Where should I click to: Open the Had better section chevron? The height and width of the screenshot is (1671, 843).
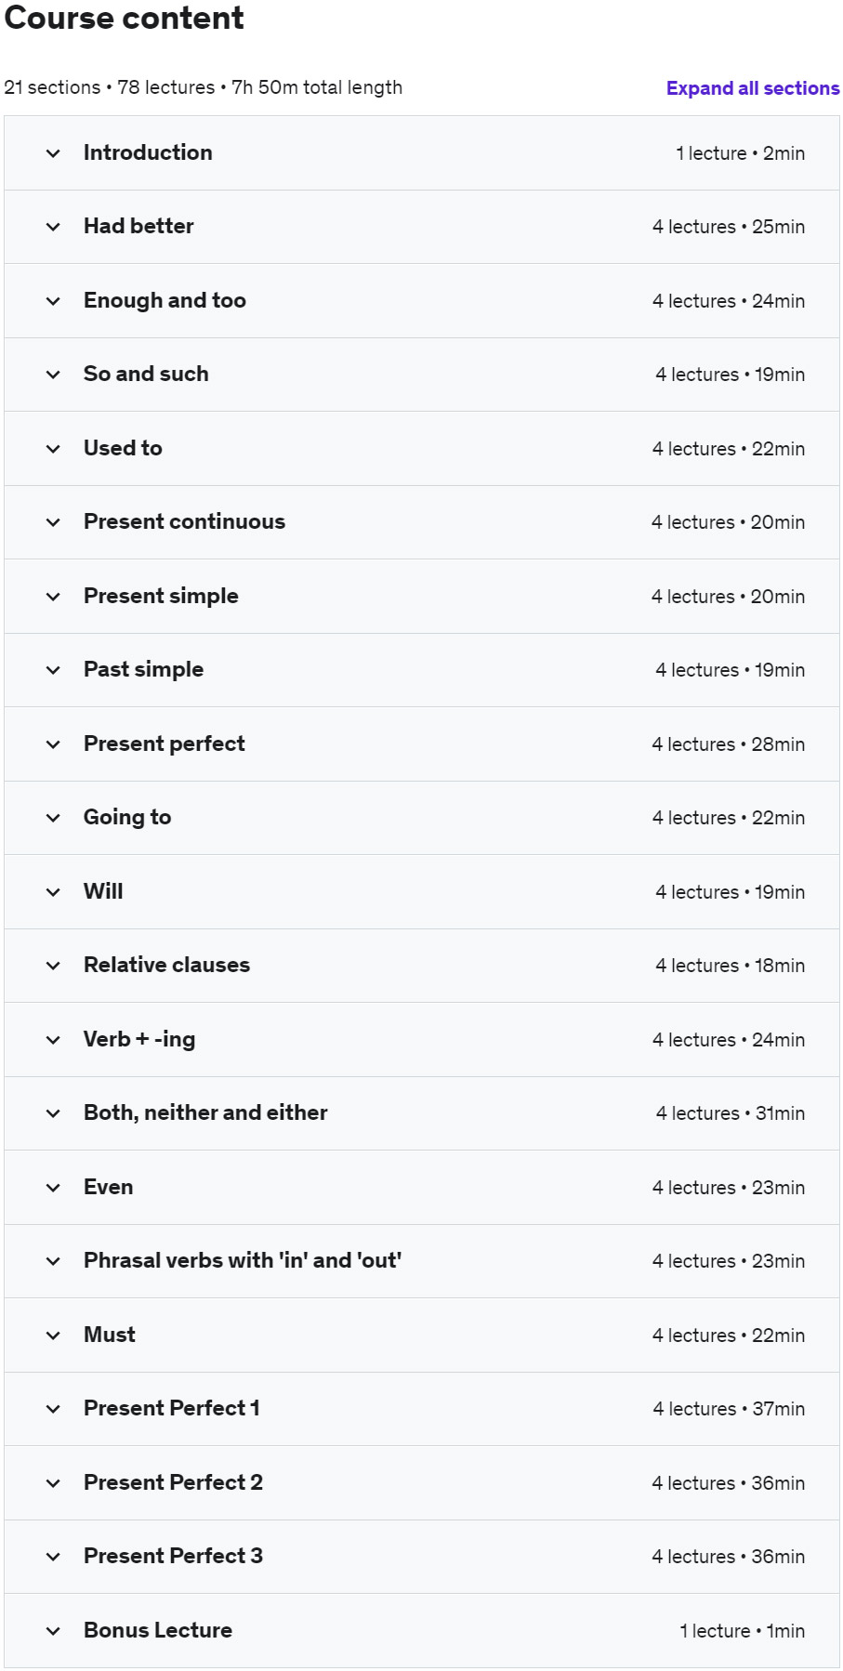(x=53, y=227)
